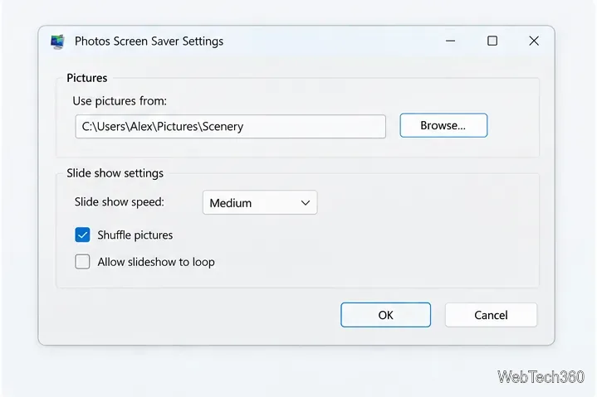The height and width of the screenshot is (397, 597).
Task: Click the Slide show speed: label
Action: 120,201
